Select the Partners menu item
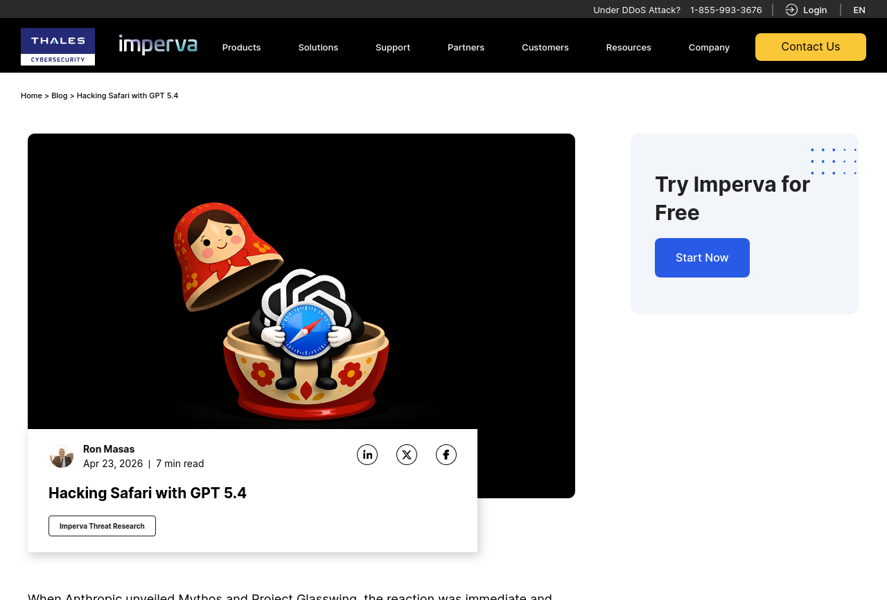Image resolution: width=887 pixels, height=600 pixels. [x=466, y=47]
